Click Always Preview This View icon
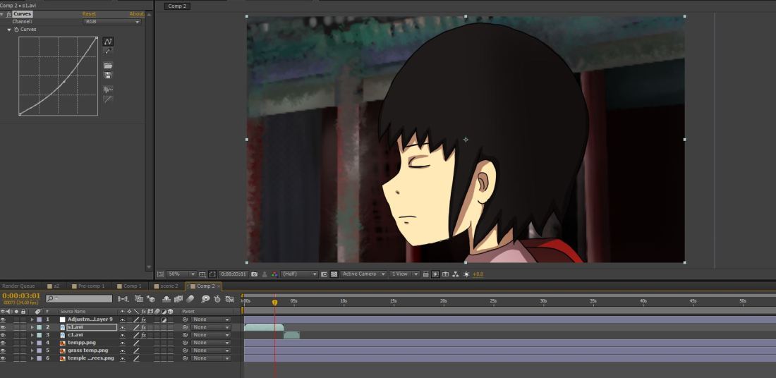Screen dimensions: 776x378 coord(160,274)
